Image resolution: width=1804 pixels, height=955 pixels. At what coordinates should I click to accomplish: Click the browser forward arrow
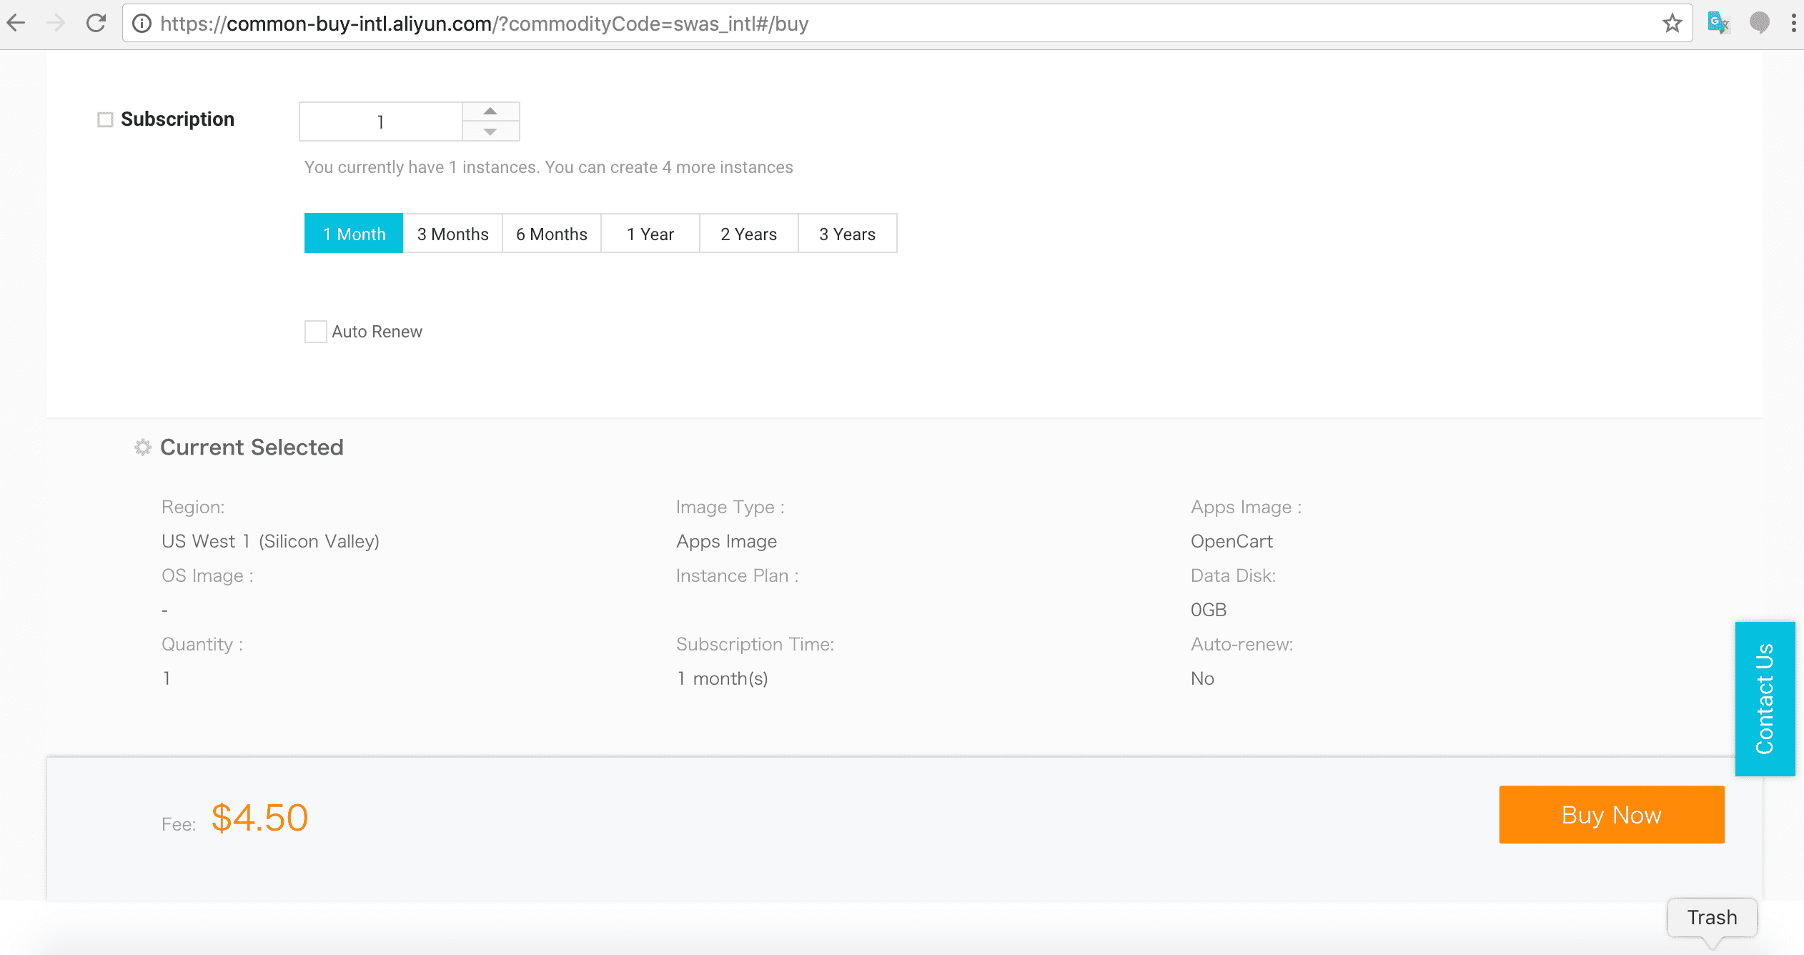pos(56,24)
